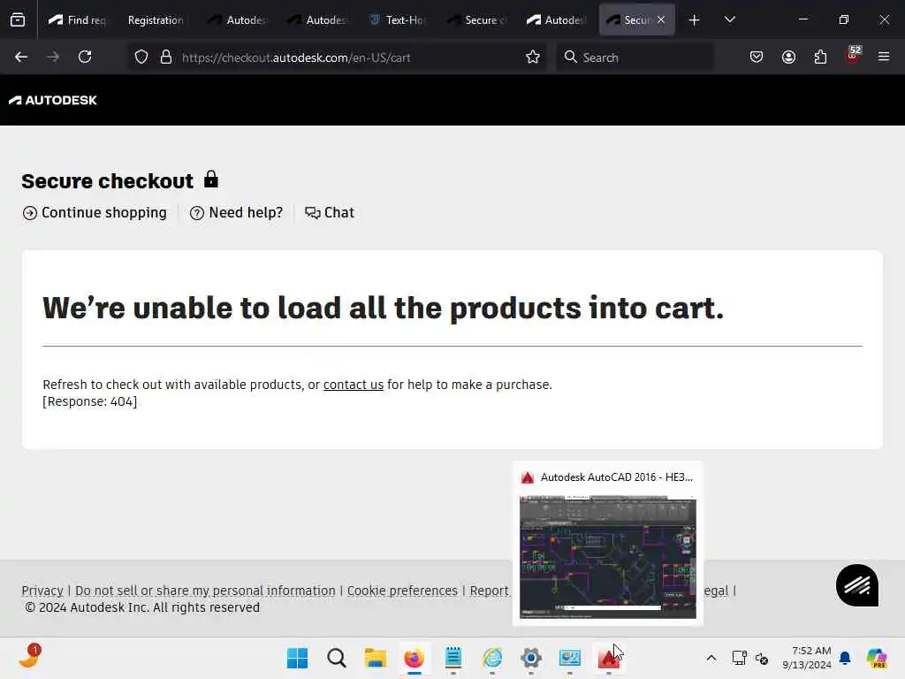
Task: Show hidden system tray icons
Action: [711, 658]
